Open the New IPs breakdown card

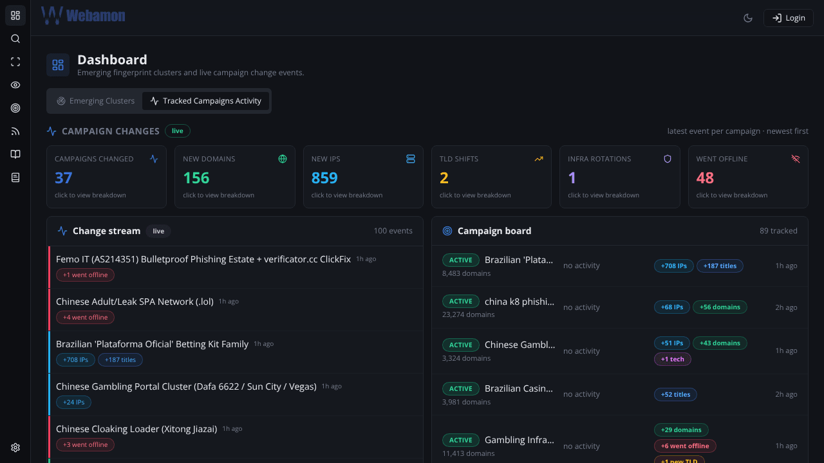pos(363,177)
